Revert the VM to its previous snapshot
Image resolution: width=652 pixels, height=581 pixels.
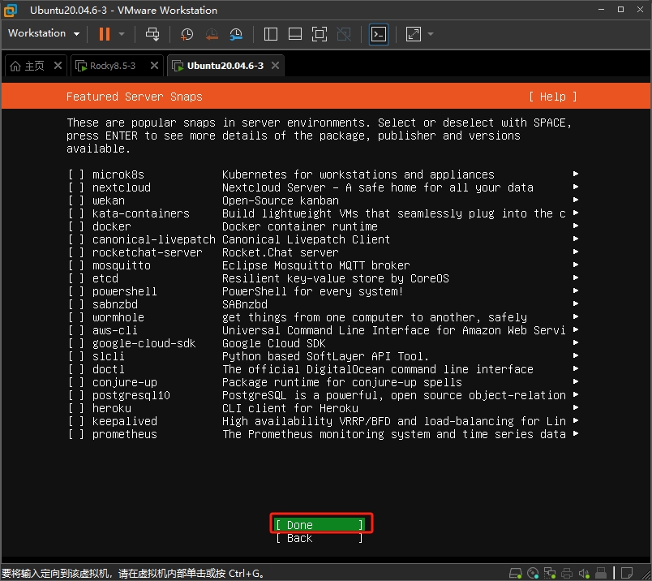[212, 34]
